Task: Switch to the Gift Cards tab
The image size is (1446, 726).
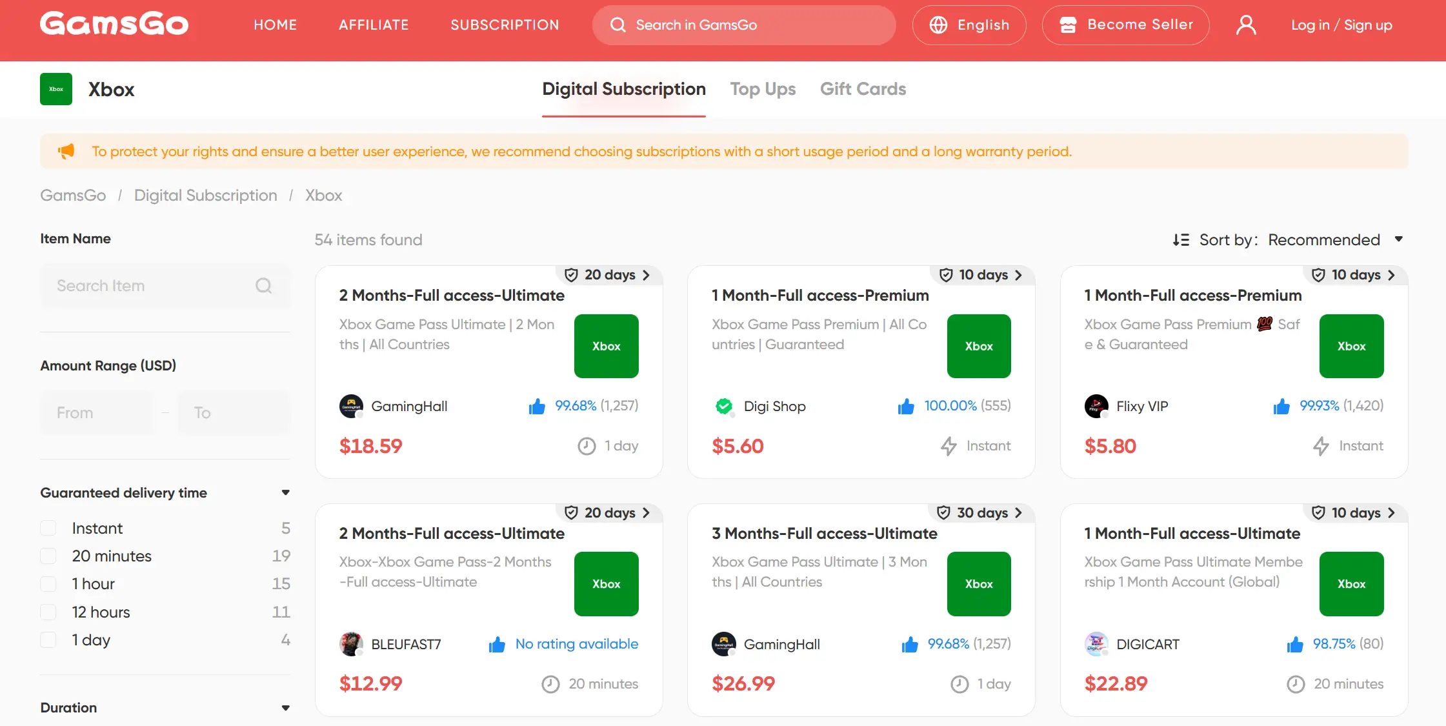Action: (863, 89)
